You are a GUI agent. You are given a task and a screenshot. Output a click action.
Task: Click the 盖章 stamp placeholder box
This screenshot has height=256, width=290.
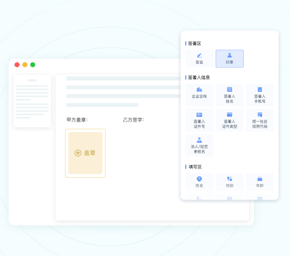click(x=85, y=153)
